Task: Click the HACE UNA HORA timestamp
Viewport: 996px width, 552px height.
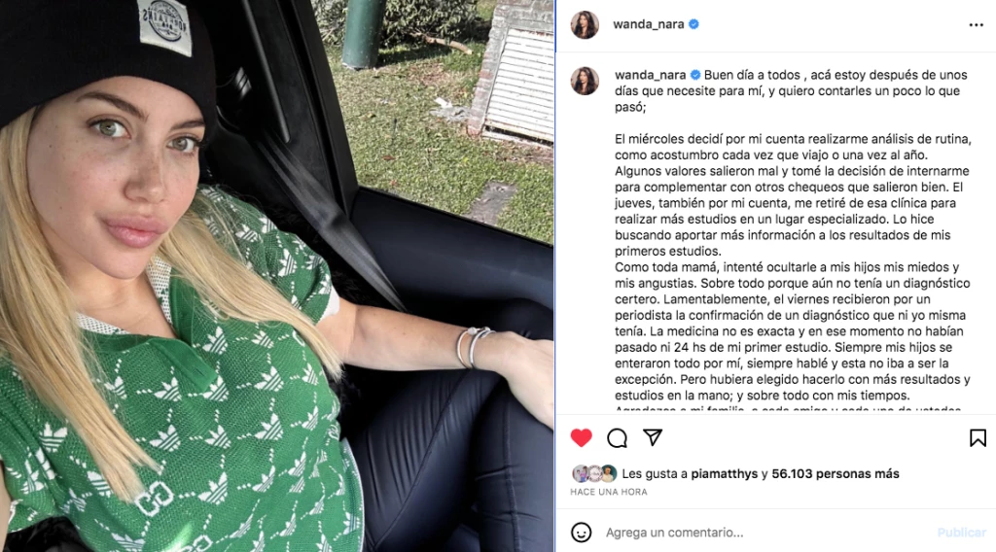Action: click(609, 492)
